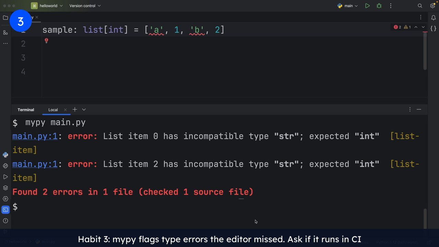Start debugging with the bug icon
This screenshot has width=439, height=247.
coord(379,6)
